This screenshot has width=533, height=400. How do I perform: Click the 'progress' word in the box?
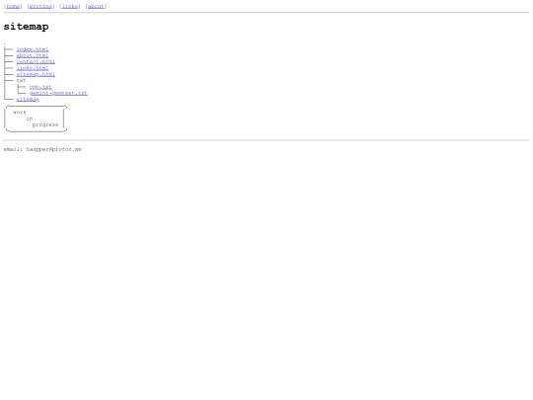pos(45,124)
